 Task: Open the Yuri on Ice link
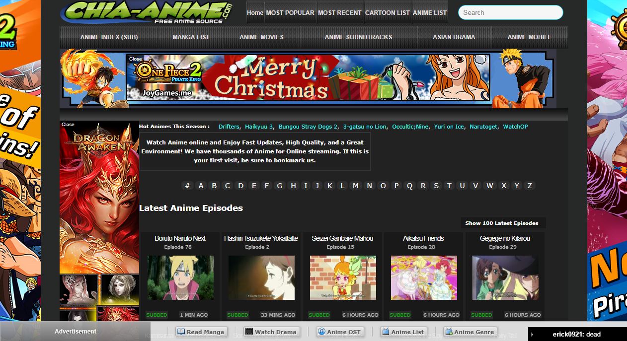point(449,127)
